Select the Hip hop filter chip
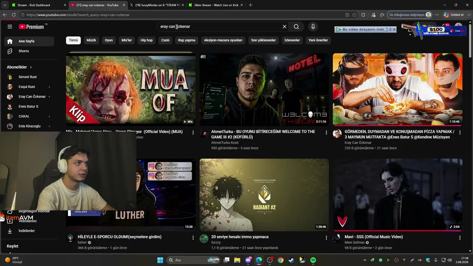Screen dimensions: 473x266 click(147, 40)
